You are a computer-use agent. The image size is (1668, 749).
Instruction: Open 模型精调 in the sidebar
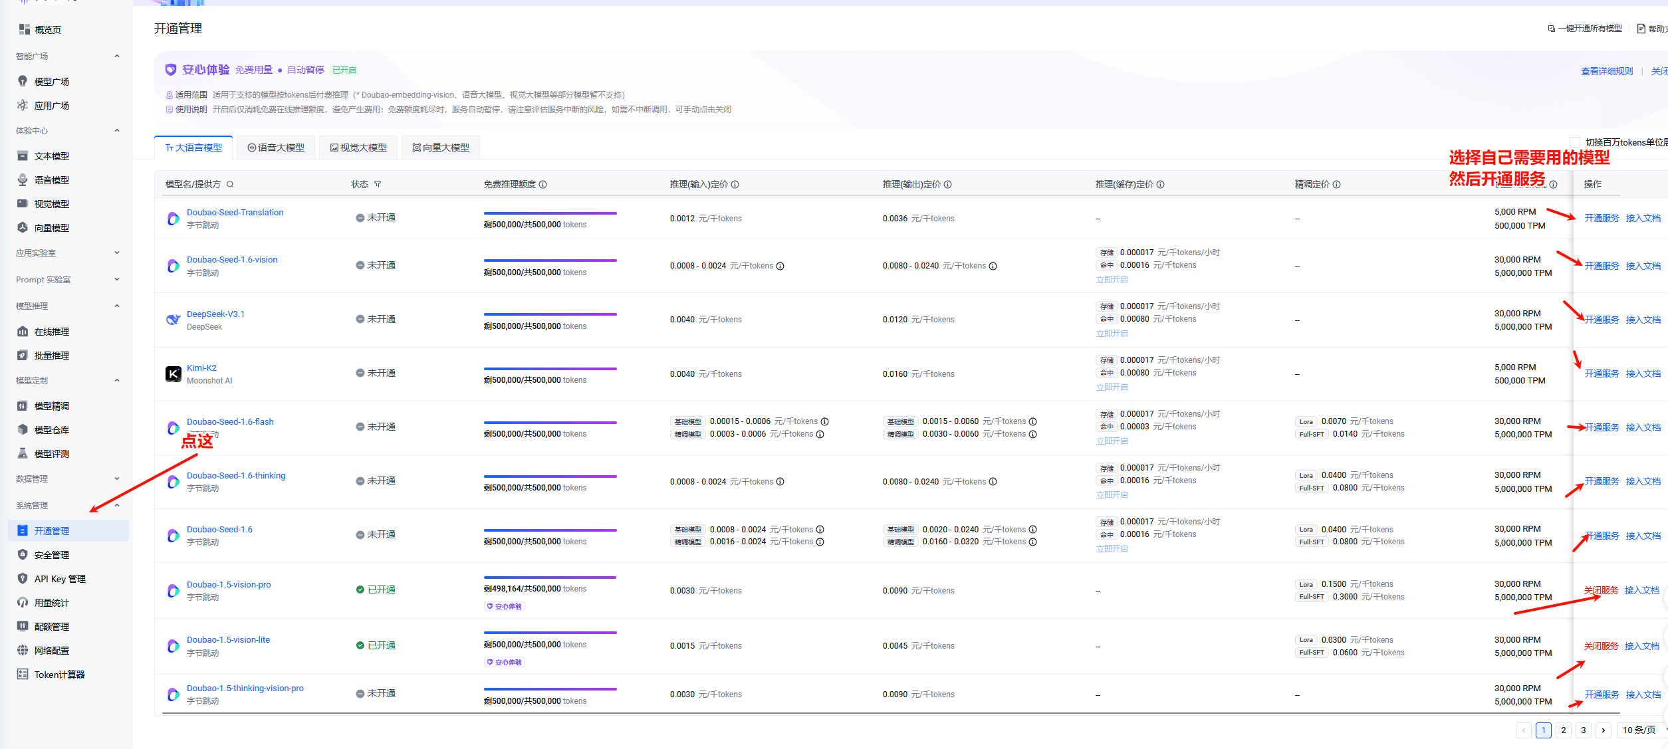(x=52, y=406)
